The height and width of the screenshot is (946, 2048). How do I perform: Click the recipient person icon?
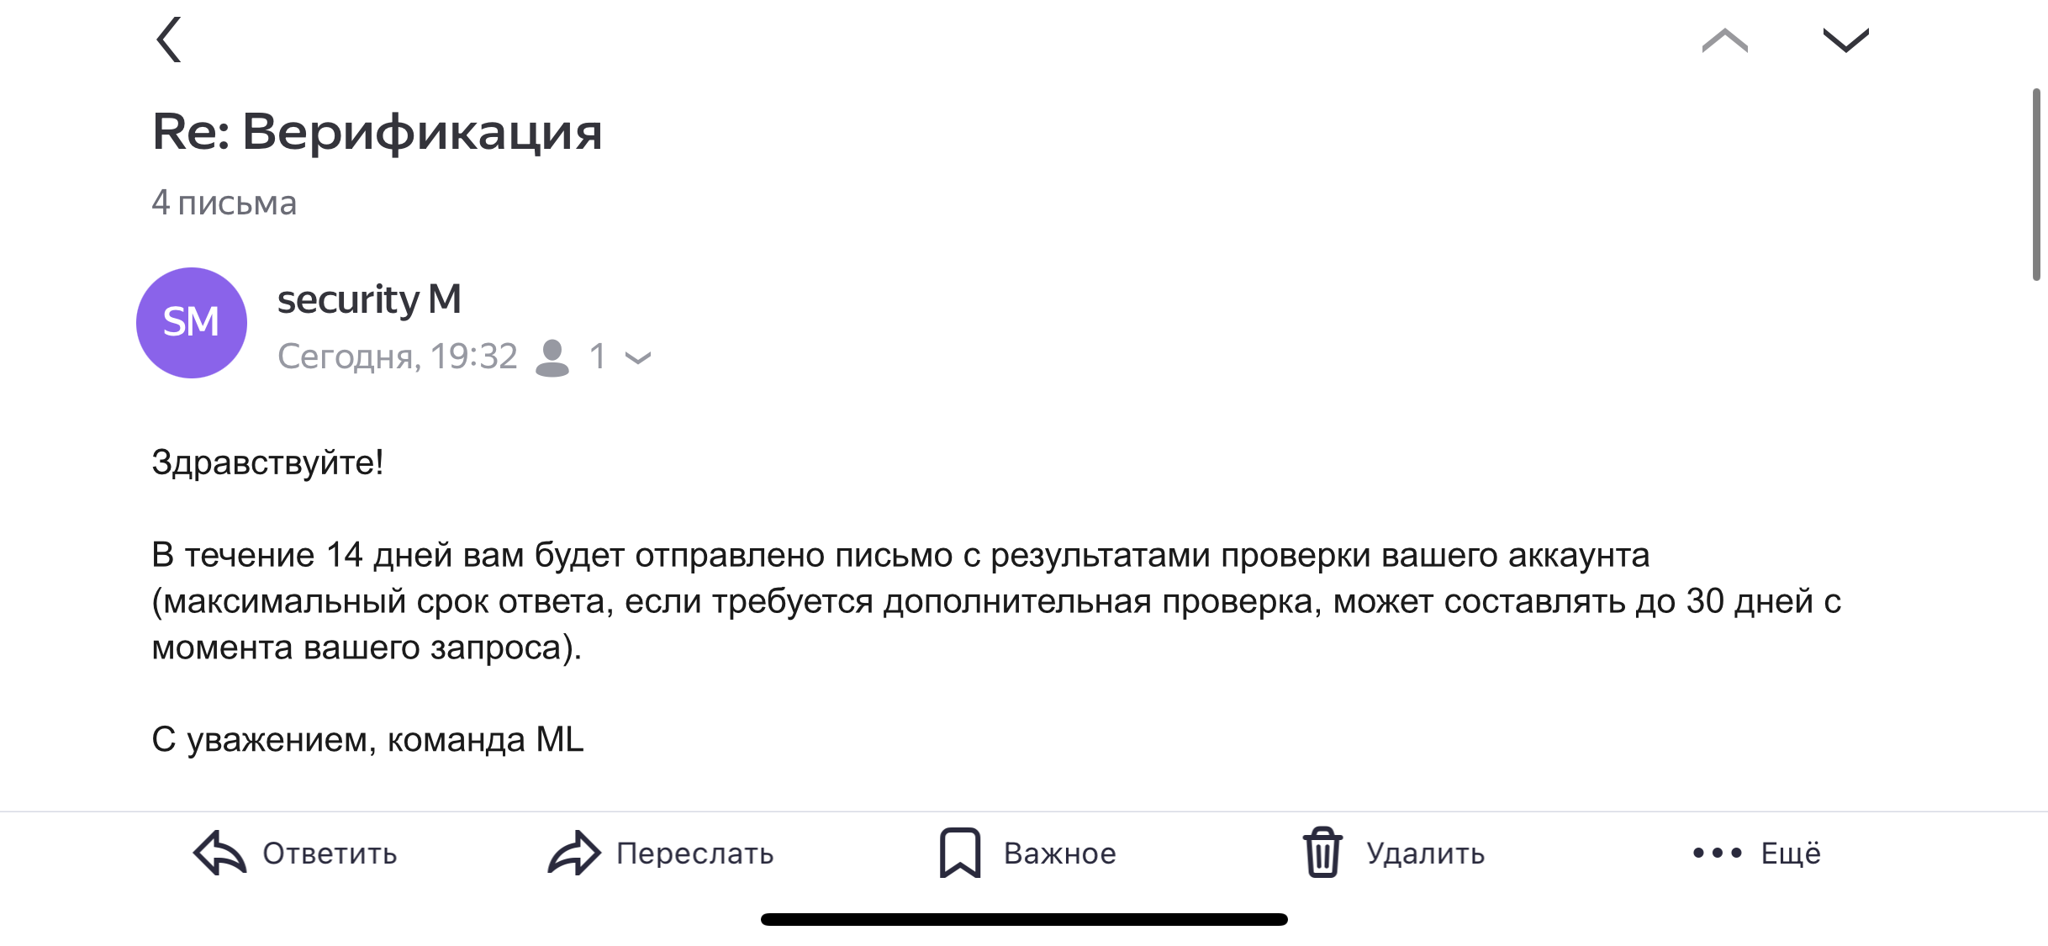(x=552, y=357)
